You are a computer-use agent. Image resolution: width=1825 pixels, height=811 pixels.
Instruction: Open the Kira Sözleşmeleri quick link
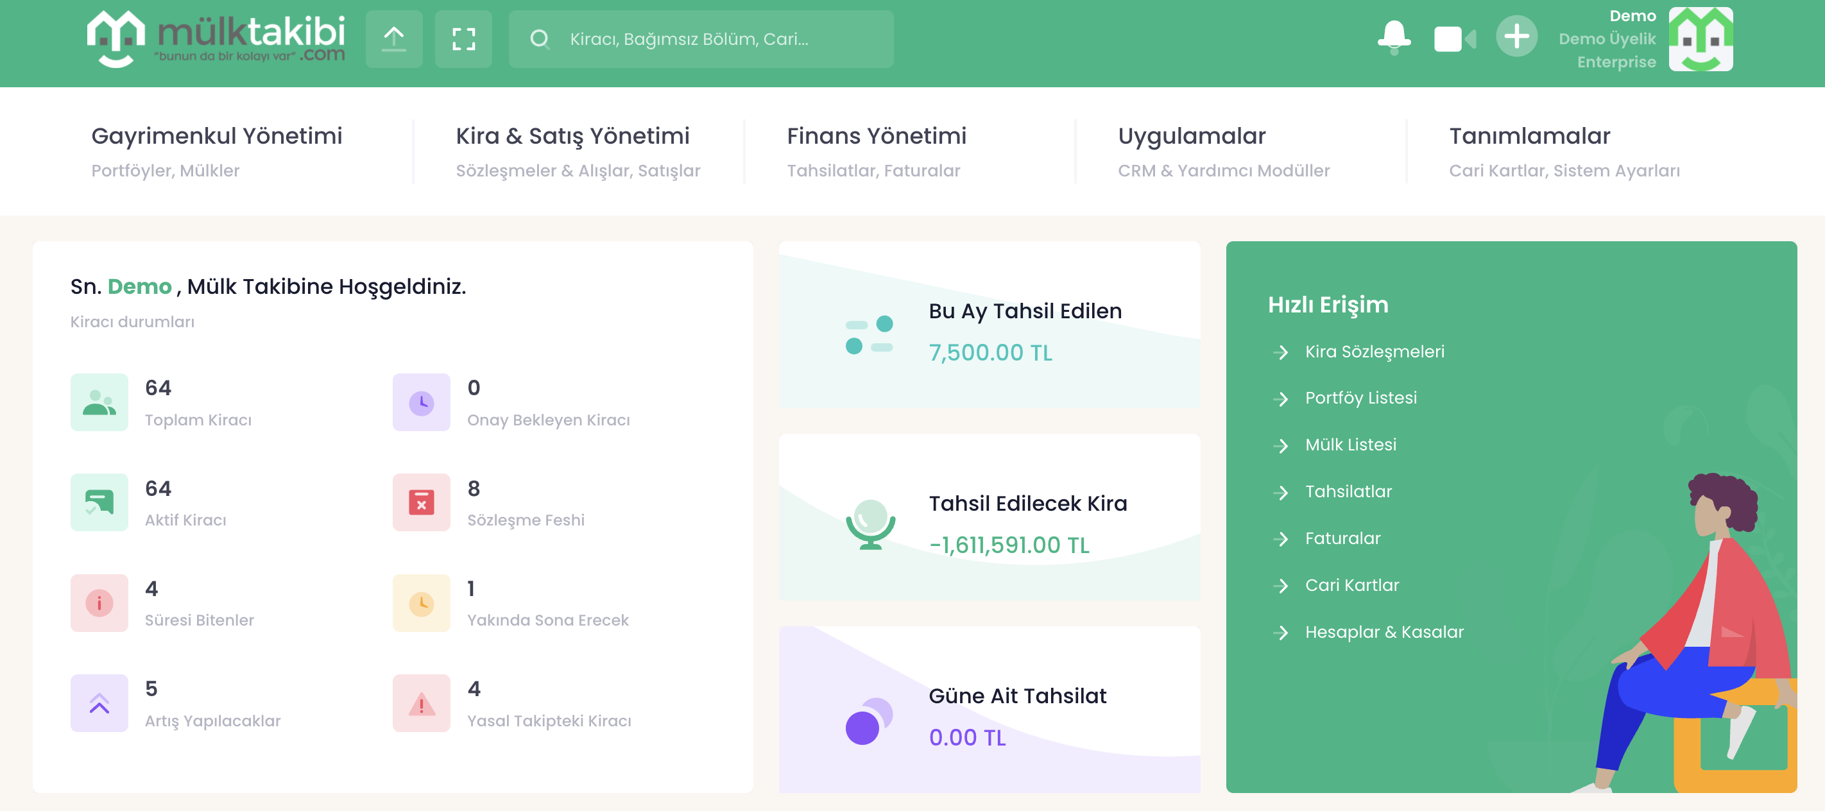click(x=1375, y=352)
